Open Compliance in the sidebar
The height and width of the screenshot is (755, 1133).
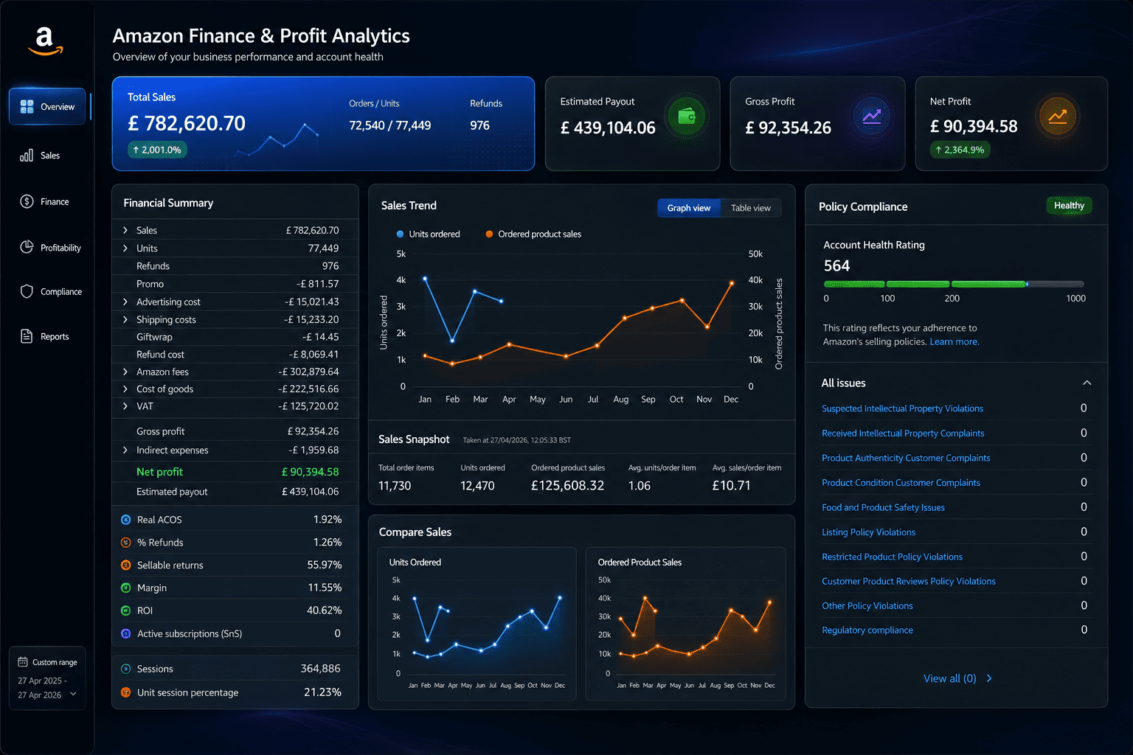pos(51,292)
